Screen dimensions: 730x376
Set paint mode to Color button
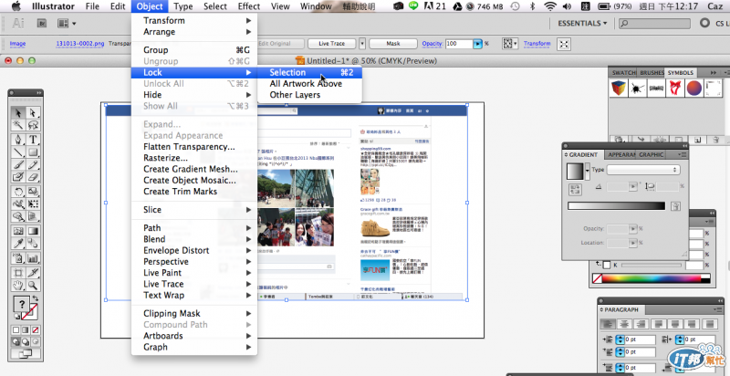click(16, 330)
